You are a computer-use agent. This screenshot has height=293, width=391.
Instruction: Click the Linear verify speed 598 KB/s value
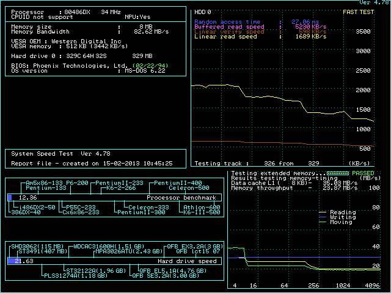coord(312,32)
